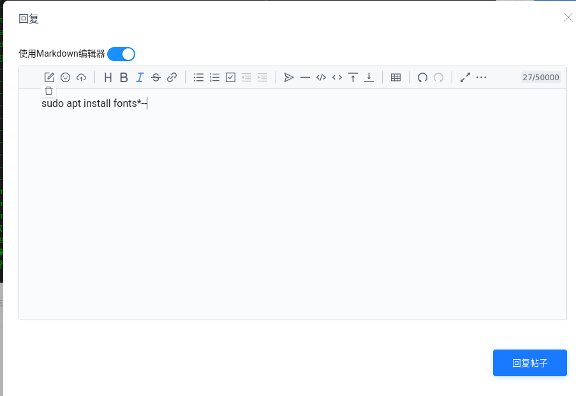
Task: Insert a blockquote
Action: click(x=289, y=78)
